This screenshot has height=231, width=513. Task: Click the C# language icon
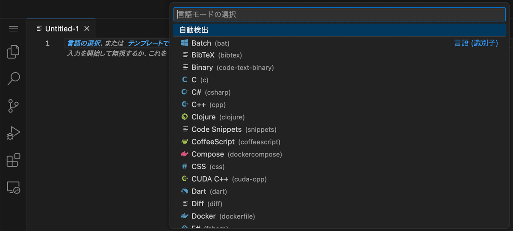click(185, 92)
